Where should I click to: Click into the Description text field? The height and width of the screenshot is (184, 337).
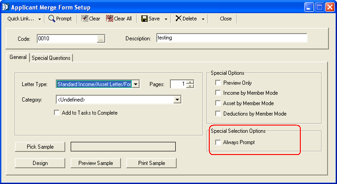(231, 38)
